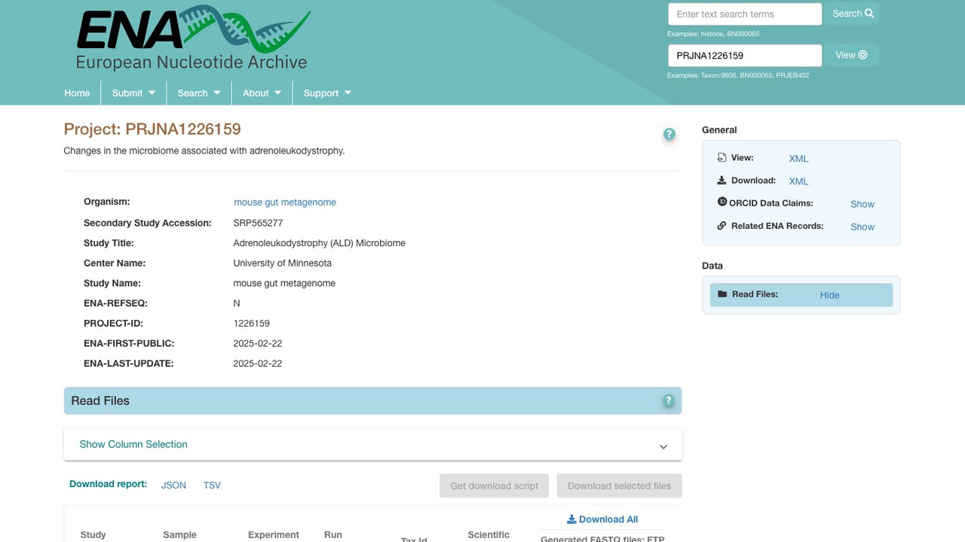Download report as JSON
This screenshot has height=542, width=965.
(x=173, y=486)
